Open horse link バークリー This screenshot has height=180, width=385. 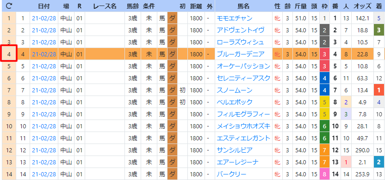pyautogui.click(x=231, y=174)
